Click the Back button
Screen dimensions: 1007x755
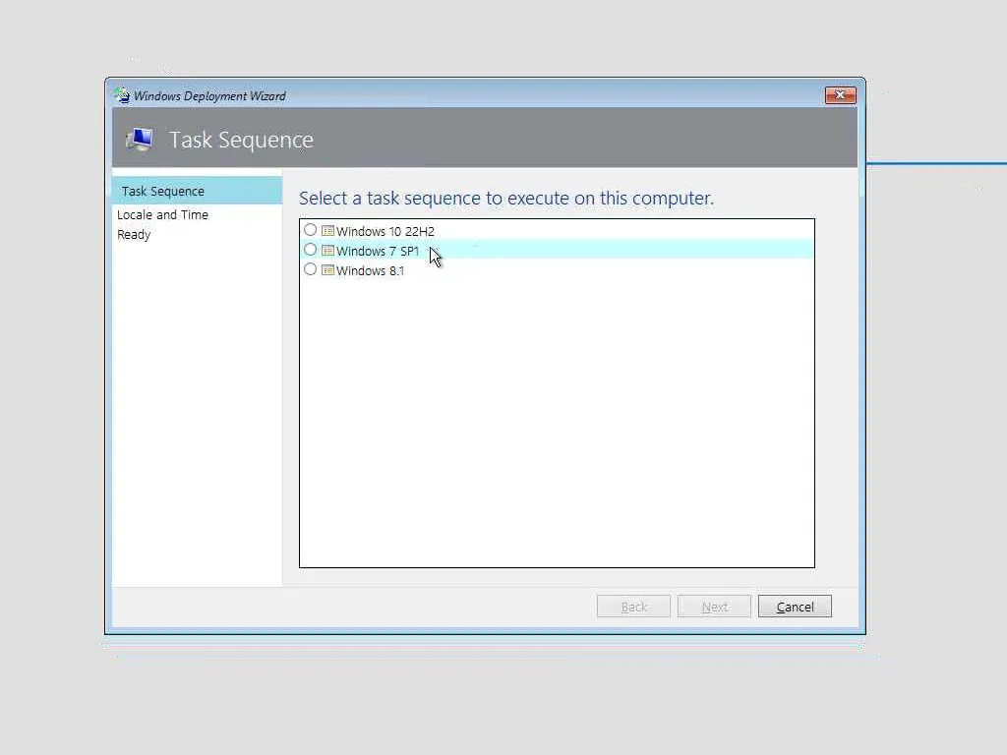click(633, 606)
